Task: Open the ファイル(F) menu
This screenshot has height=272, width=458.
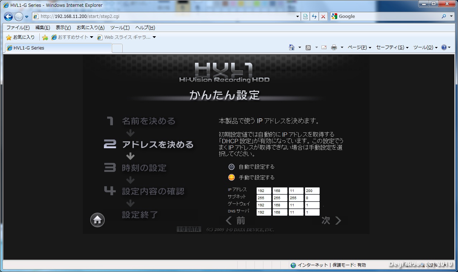Action: (18, 28)
